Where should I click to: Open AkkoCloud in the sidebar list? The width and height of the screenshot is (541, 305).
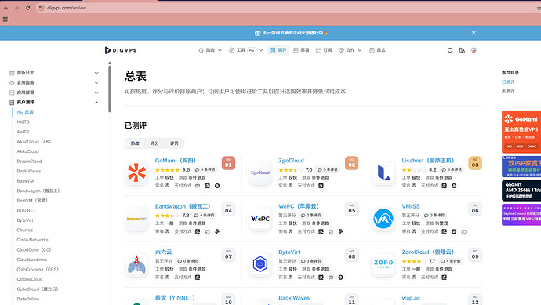(x=27, y=151)
